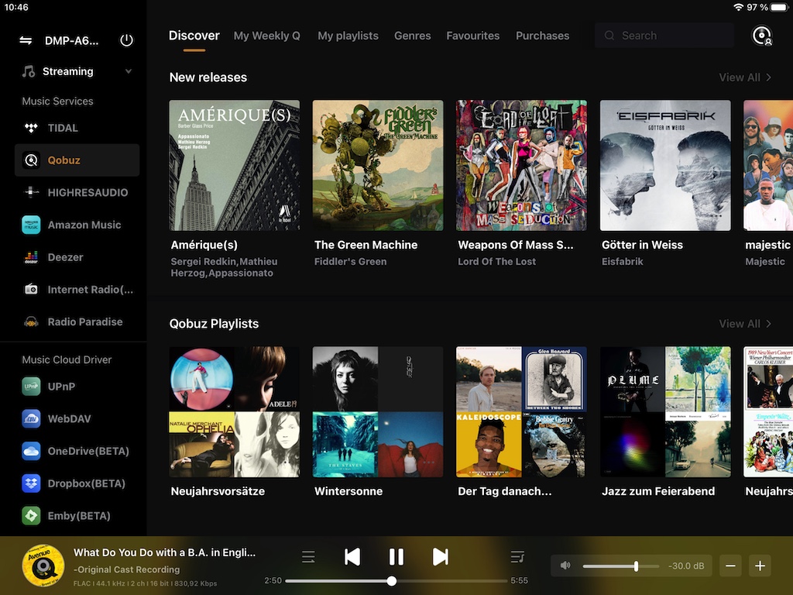Open the Amazon Music icon
This screenshot has width=793, height=595.
pyautogui.click(x=31, y=225)
